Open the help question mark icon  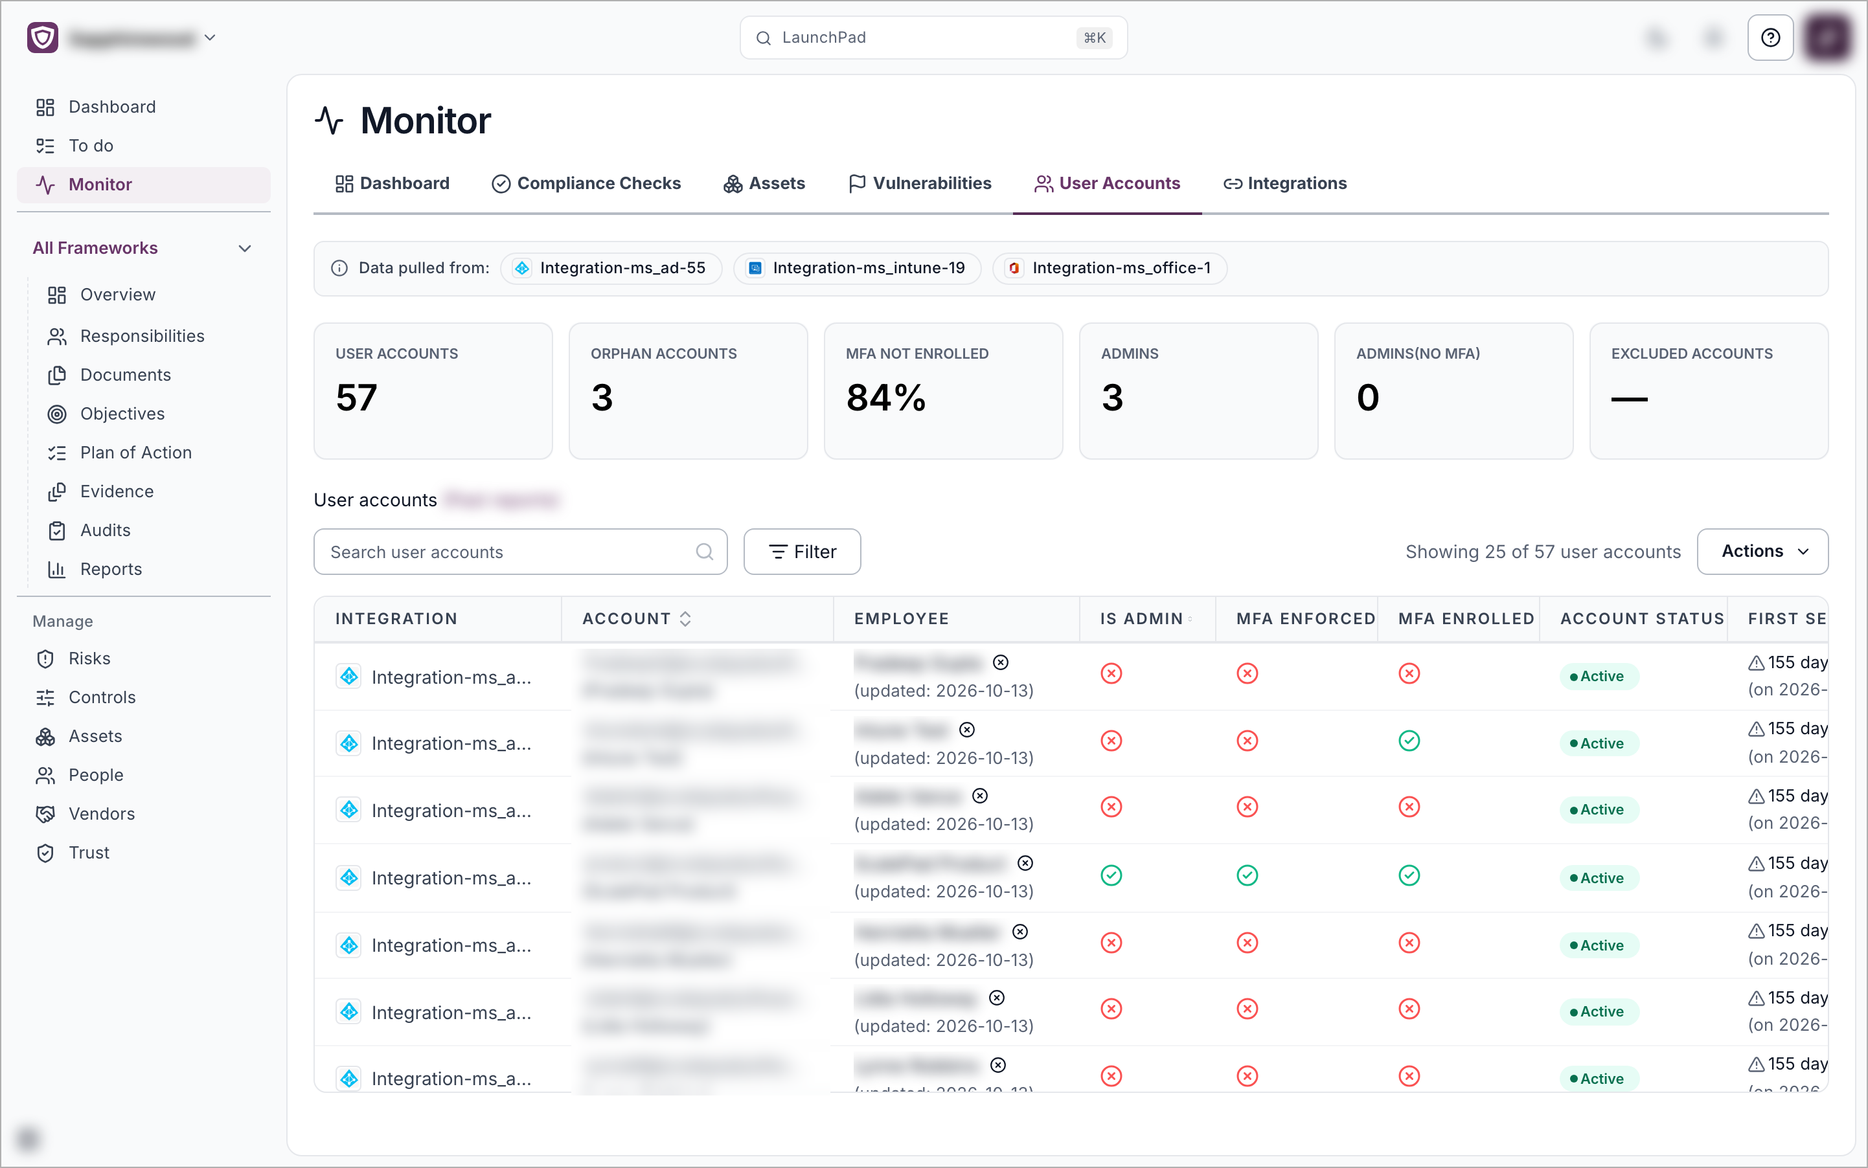(1770, 38)
